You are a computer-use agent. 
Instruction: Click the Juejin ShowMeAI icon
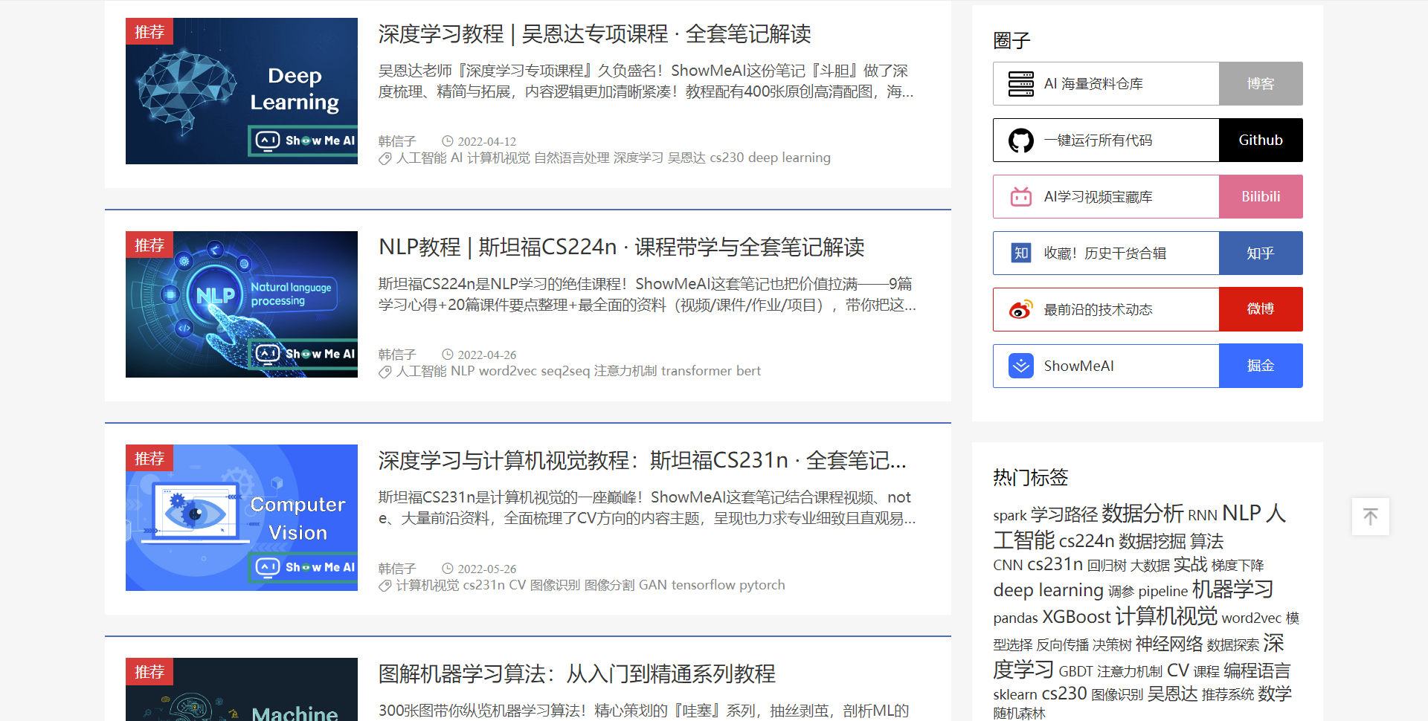point(1020,366)
